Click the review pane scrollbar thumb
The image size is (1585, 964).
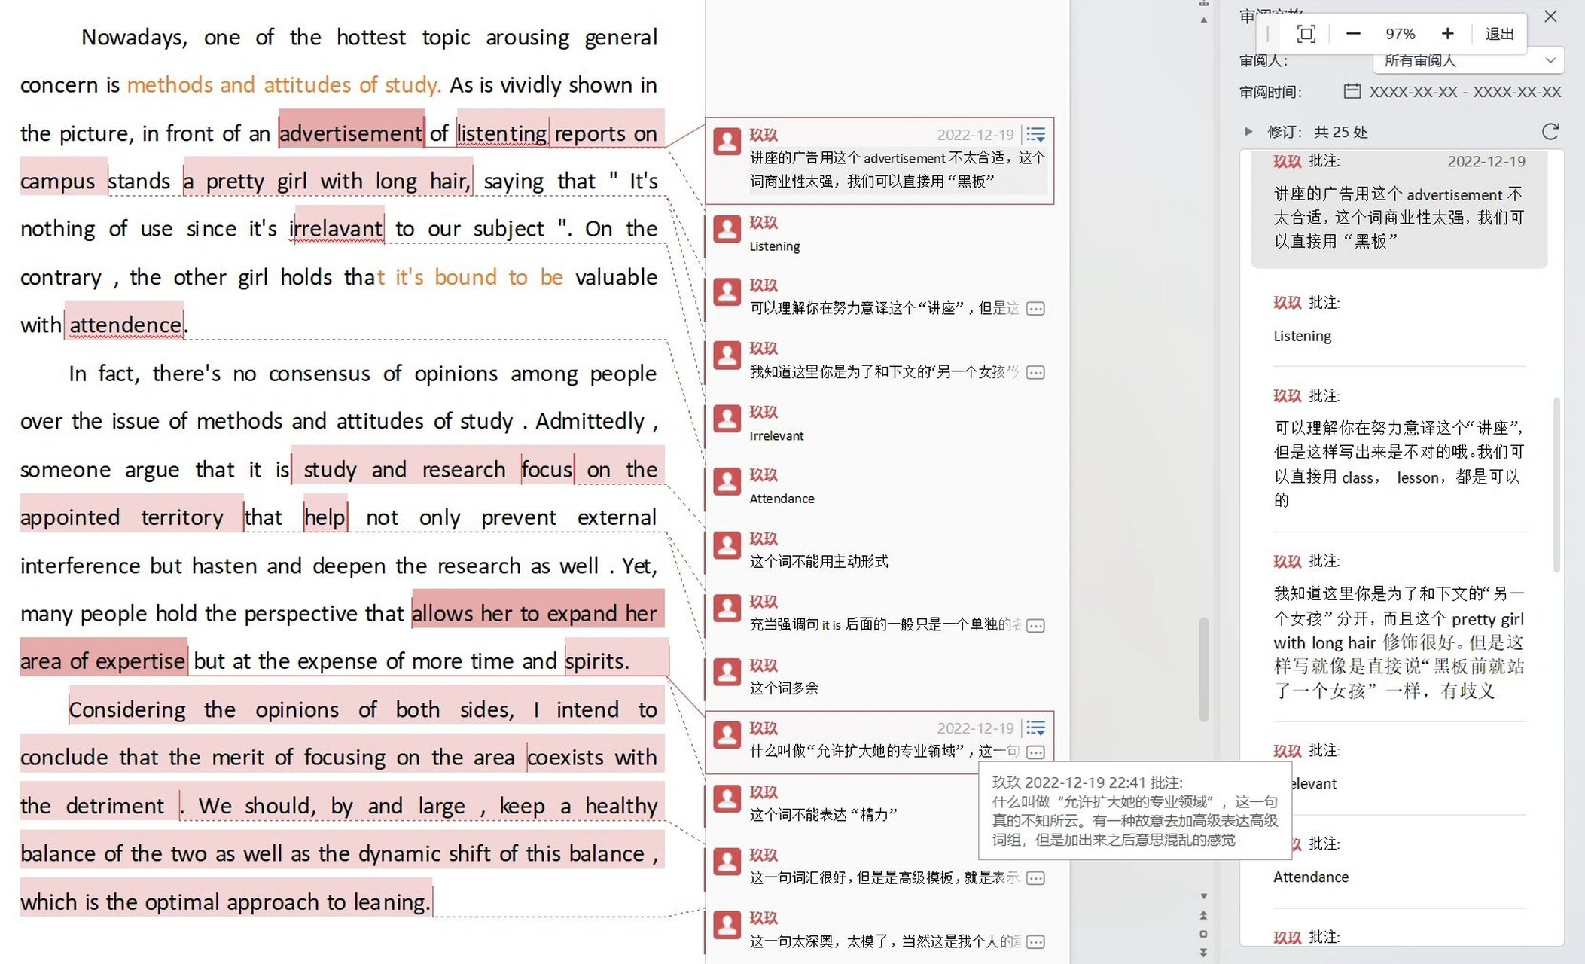tap(1557, 484)
